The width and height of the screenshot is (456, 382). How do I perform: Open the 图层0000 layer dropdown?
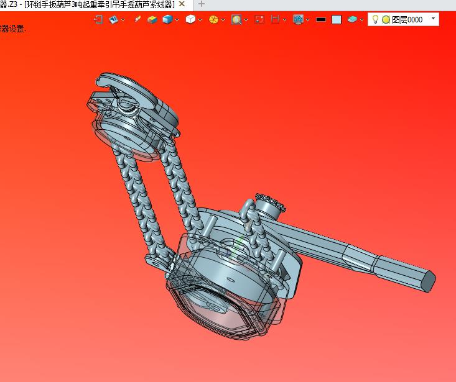(434, 18)
